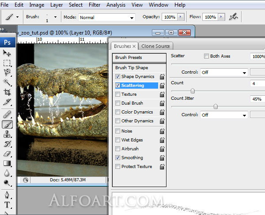This screenshot has width=265, height=215.
Task: Select the Crop tool
Action: coord(7,92)
